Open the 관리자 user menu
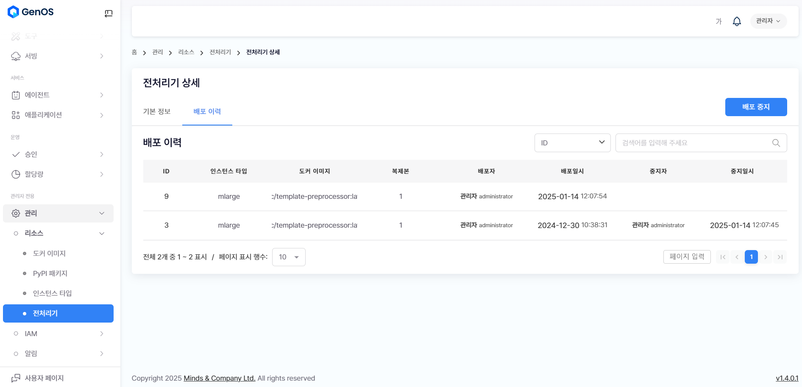The image size is (802, 387). [x=768, y=21]
